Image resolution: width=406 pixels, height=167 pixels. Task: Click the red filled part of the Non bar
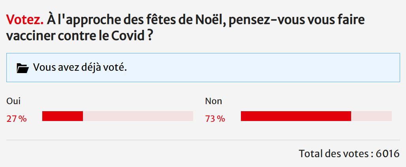(296, 116)
